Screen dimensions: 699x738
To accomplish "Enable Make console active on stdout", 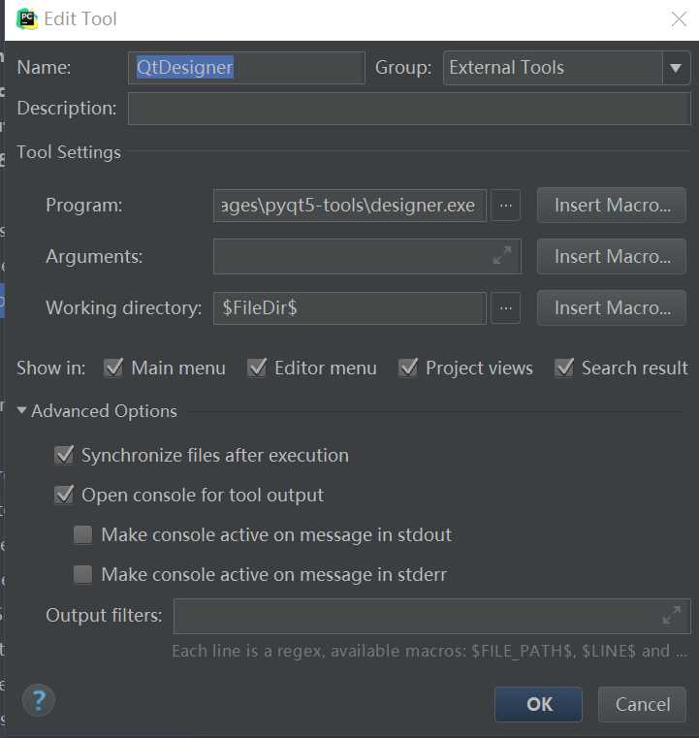I will click(x=83, y=534).
